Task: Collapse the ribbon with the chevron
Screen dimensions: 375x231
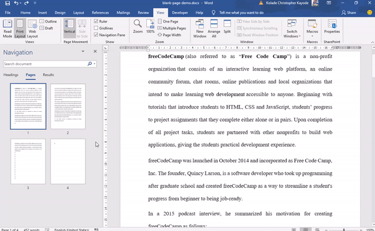Action: (x=372, y=42)
